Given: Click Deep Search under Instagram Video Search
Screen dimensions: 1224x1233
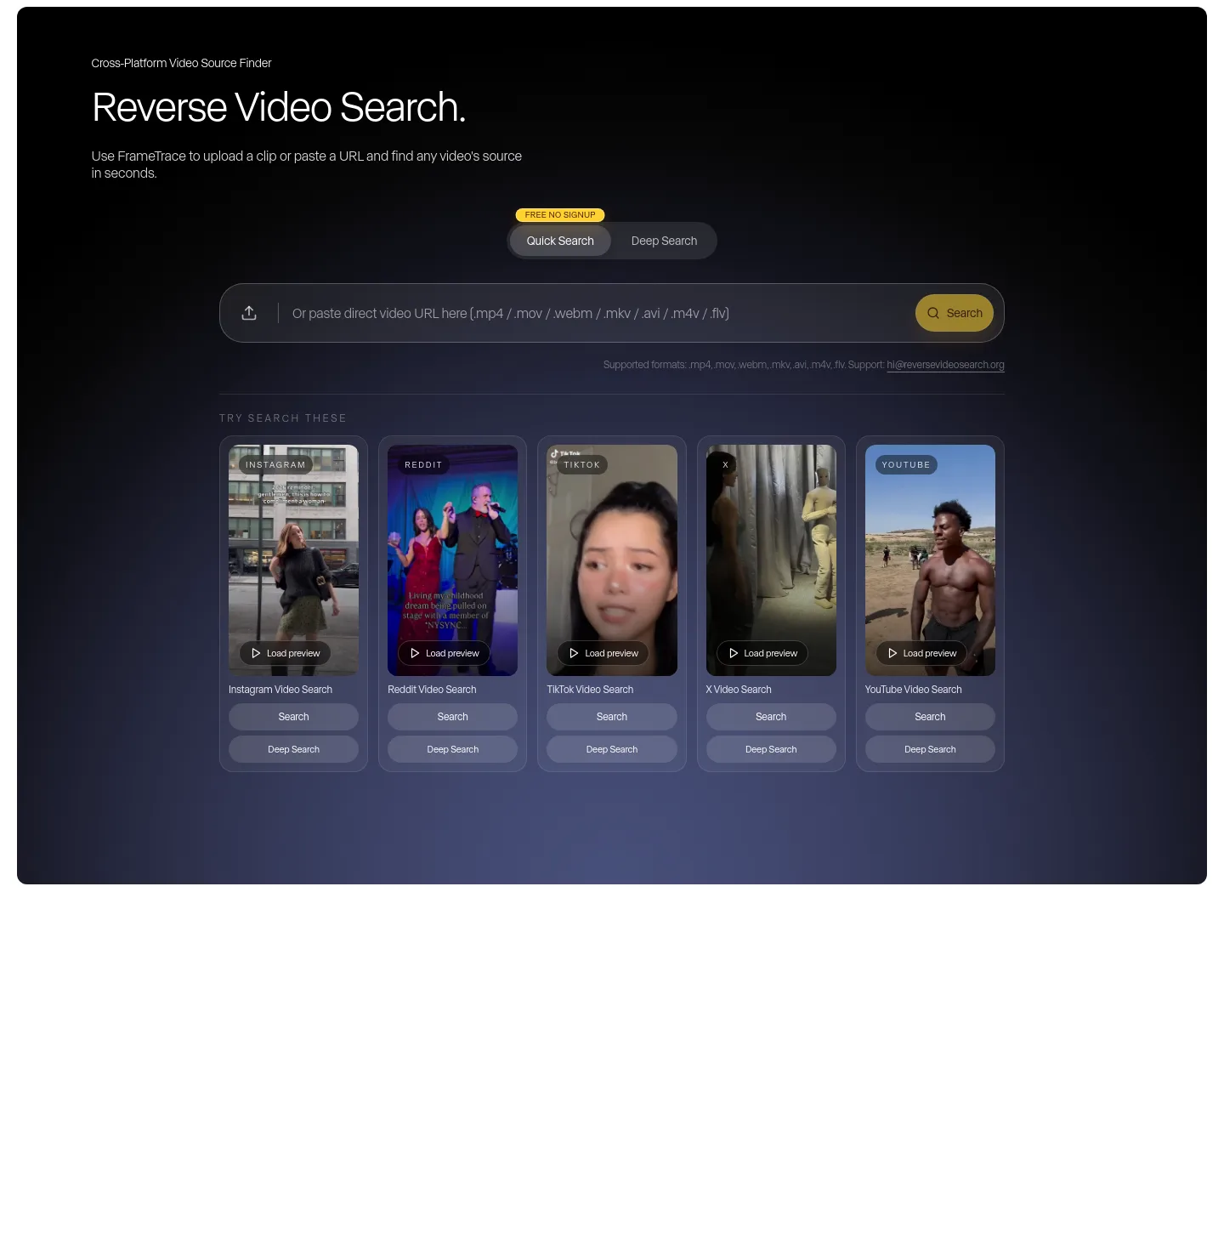Looking at the screenshot, I should coord(293,749).
